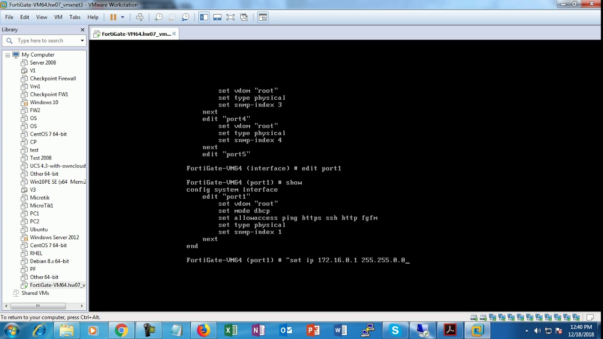Select the Debian 8.x 64-bit VM

coord(49,261)
